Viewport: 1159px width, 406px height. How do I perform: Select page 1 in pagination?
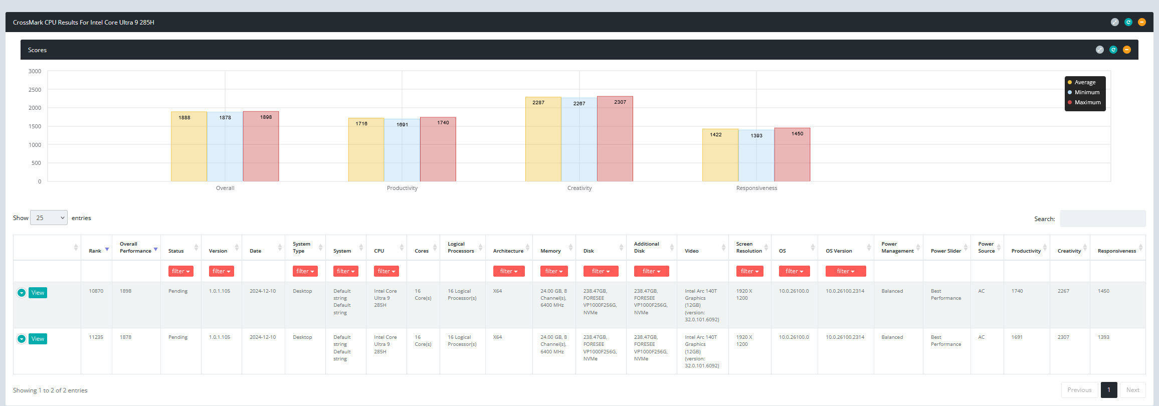pyautogui.click(x=1109, y=390)
